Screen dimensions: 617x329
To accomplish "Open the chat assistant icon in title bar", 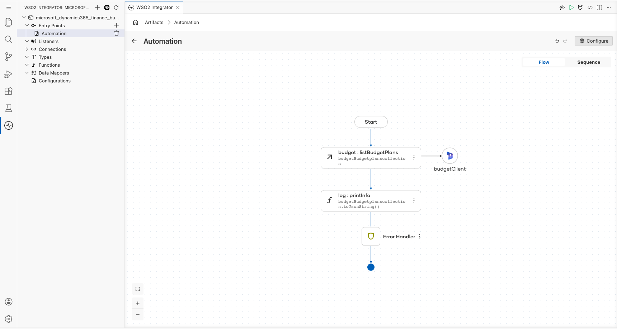I will coord(562,8).
